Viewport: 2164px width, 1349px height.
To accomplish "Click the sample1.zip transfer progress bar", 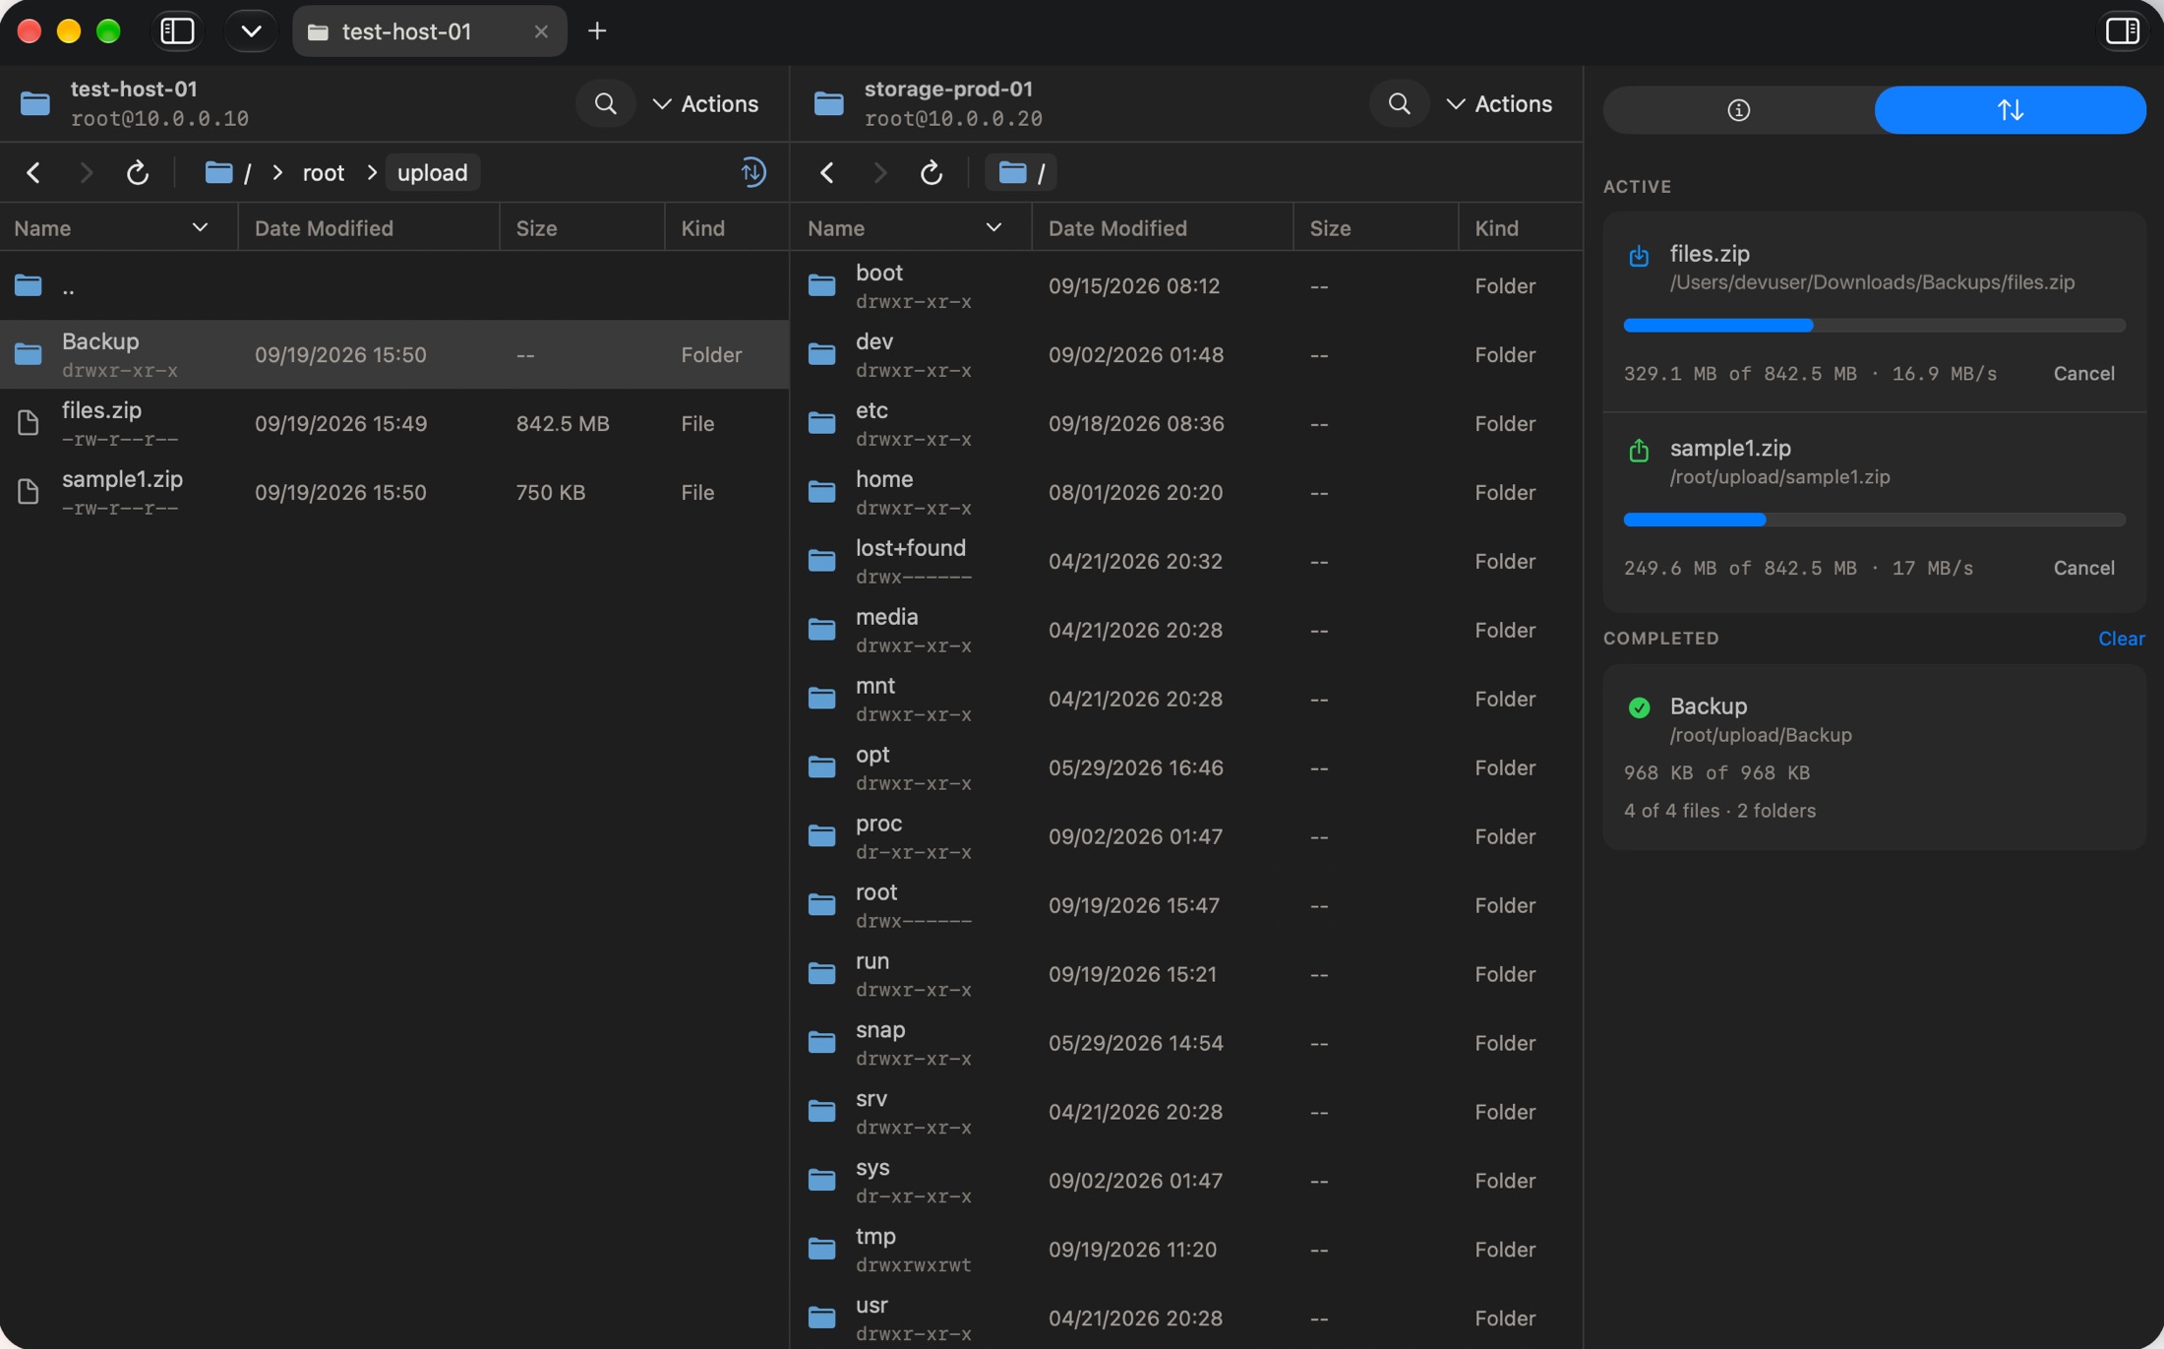I will (x=1875, y=521).
